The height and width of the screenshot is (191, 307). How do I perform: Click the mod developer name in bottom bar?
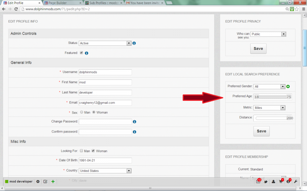[x=21, y=181]
